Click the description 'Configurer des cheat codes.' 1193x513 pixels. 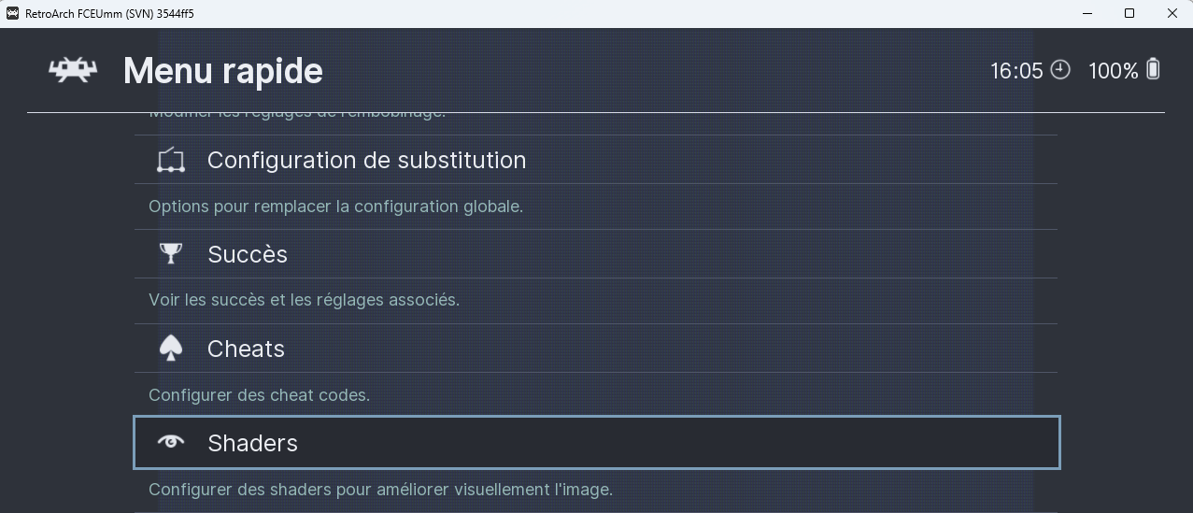coord(260,395)
